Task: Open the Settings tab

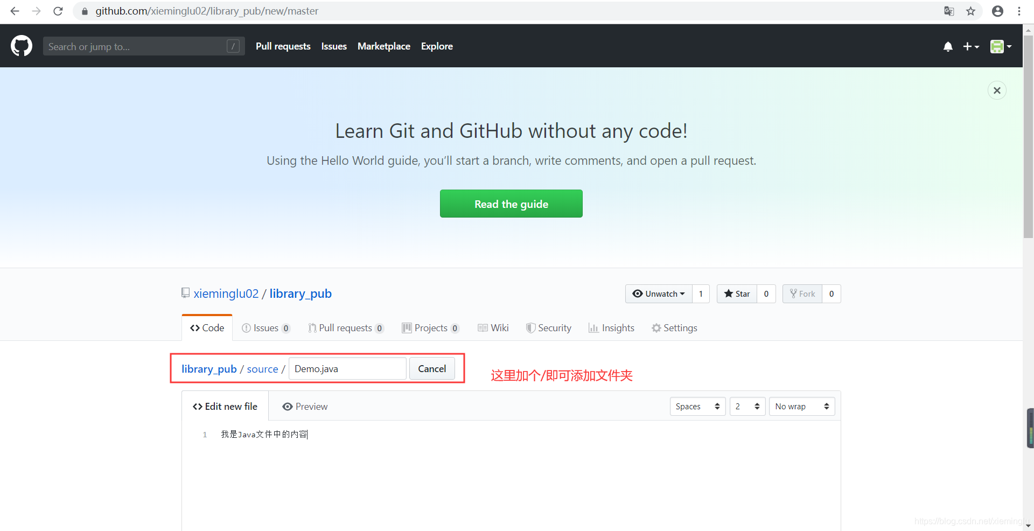Action: 674,328
